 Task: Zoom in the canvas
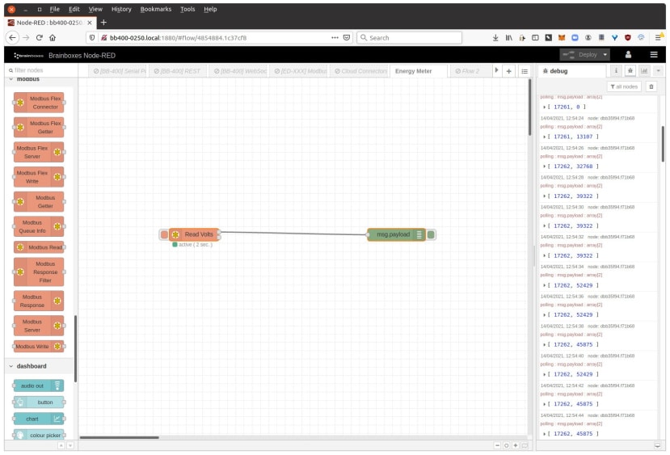(516, 445)
